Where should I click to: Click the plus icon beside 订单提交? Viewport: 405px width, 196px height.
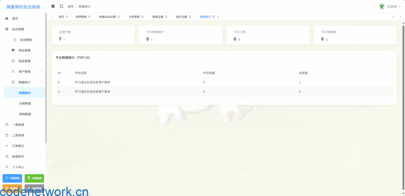(x=7, y=146)
